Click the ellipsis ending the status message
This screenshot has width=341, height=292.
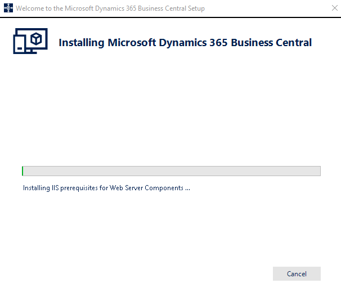tap(188, 190)
